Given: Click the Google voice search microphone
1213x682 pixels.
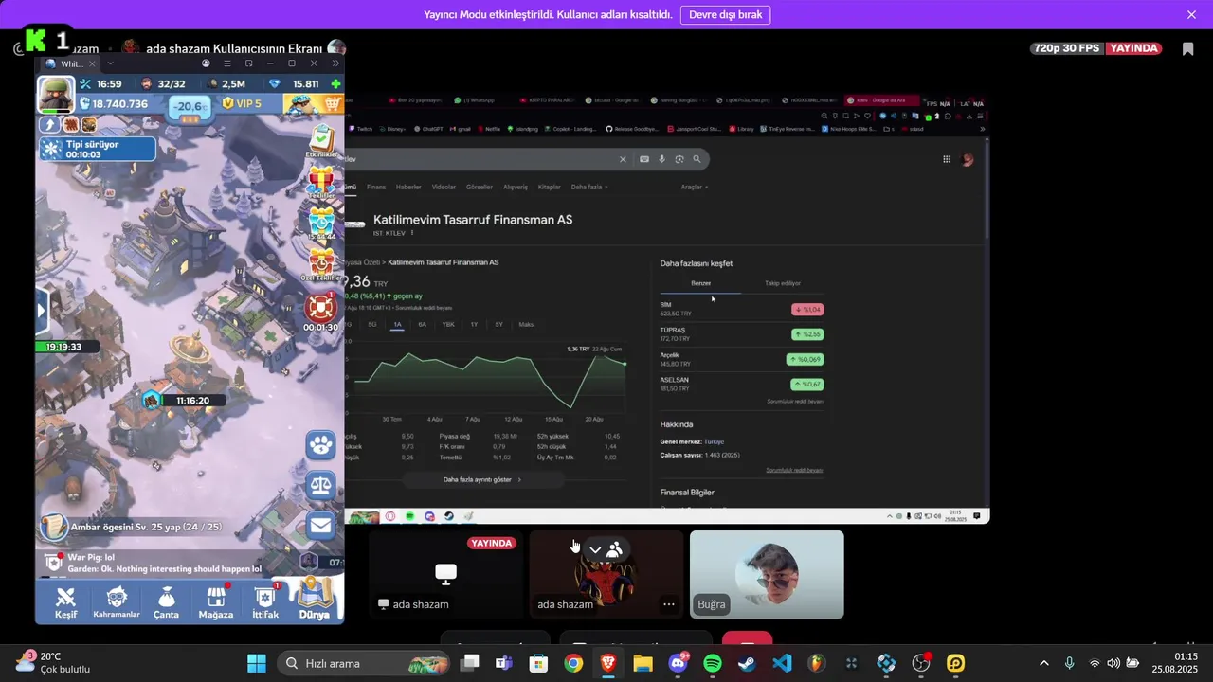Looking at the screenshot, I should tap(661, 159).
